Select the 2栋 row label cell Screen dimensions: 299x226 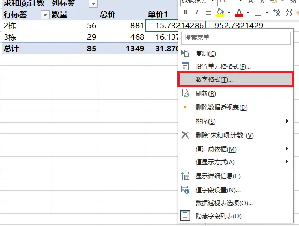point(25,26)
